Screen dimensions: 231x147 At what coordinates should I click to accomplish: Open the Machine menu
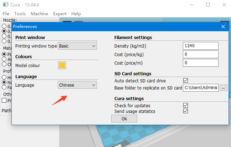(x=39, y=14)
